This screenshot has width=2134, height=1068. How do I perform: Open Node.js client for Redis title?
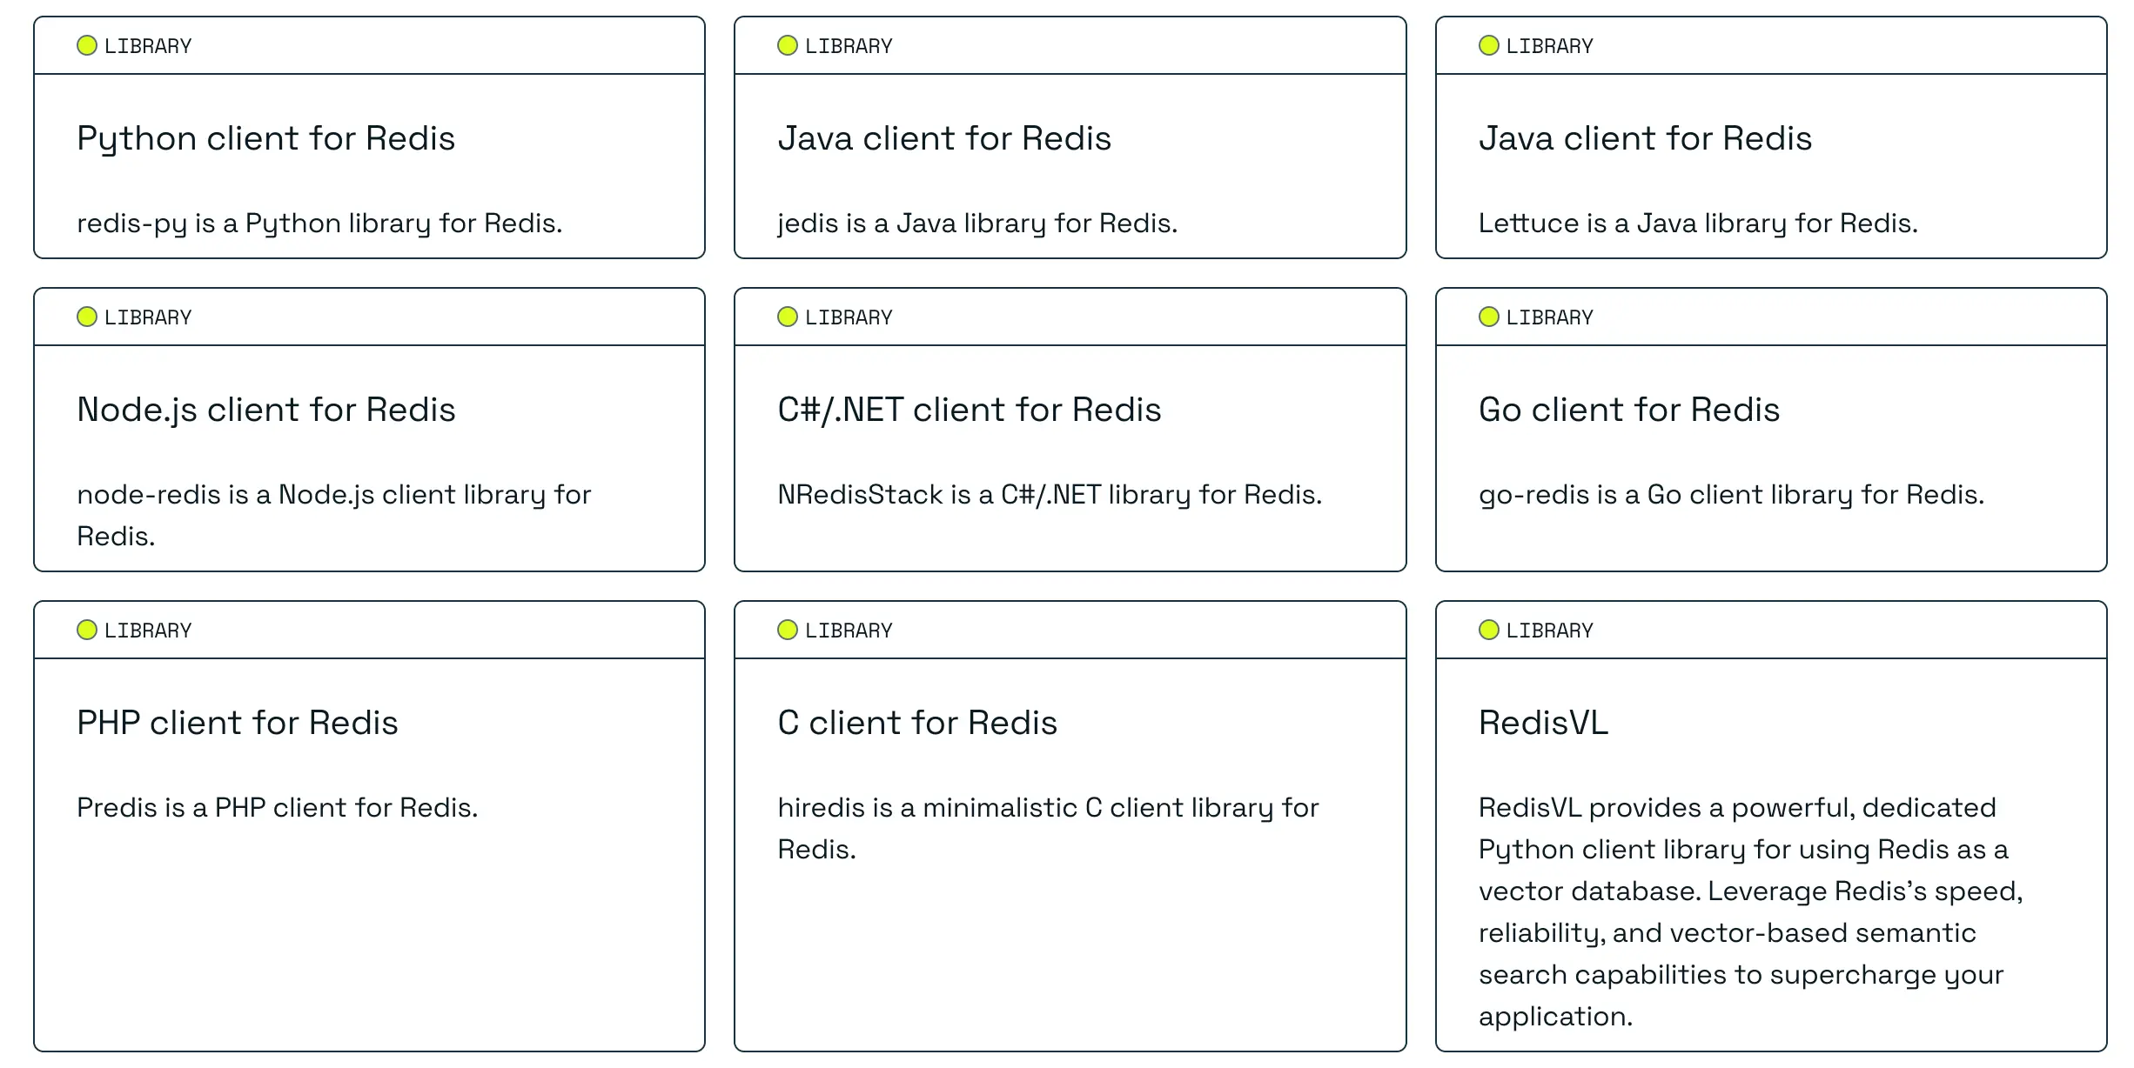pos(265,411)
